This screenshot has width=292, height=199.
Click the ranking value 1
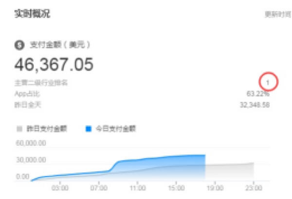[x=268, y=82]
